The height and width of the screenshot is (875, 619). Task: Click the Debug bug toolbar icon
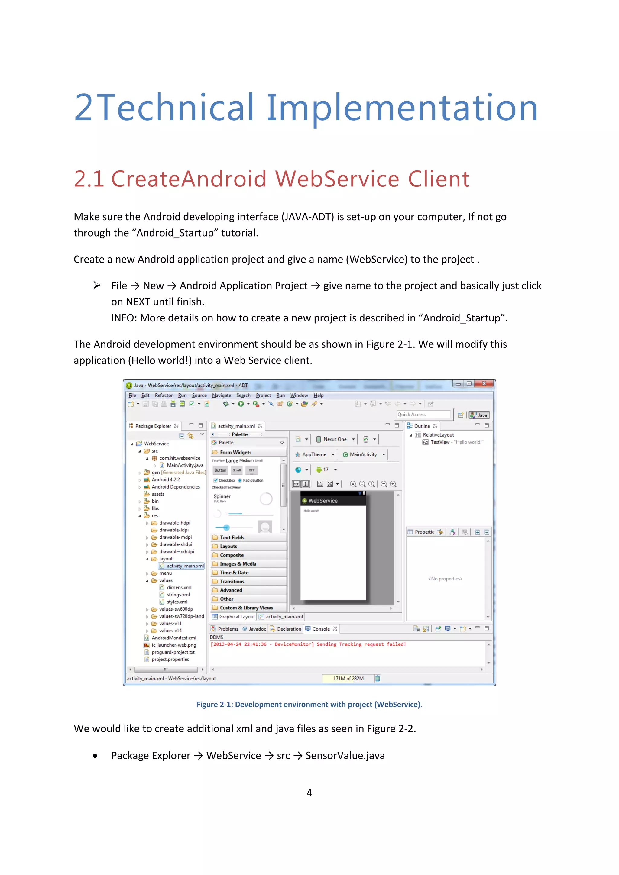(x=226, y=404)
